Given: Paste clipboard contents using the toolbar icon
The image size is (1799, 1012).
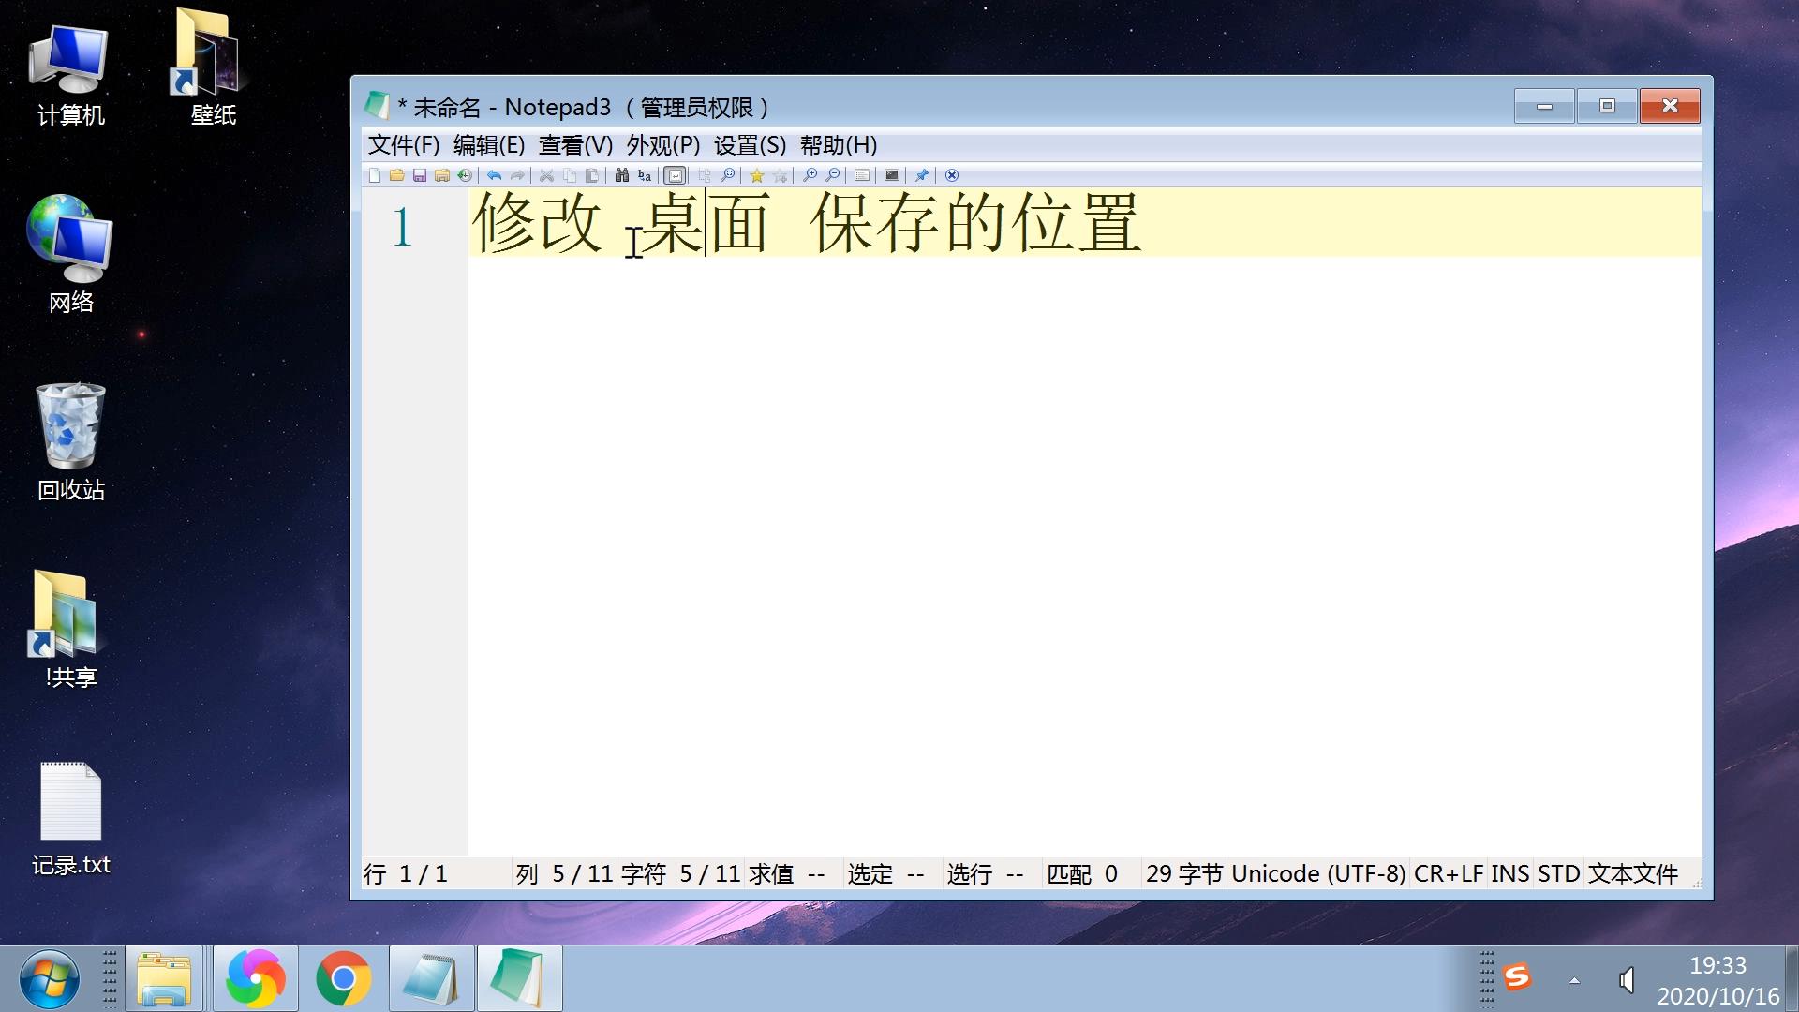Looking at the screenshot, I should 591,175.
